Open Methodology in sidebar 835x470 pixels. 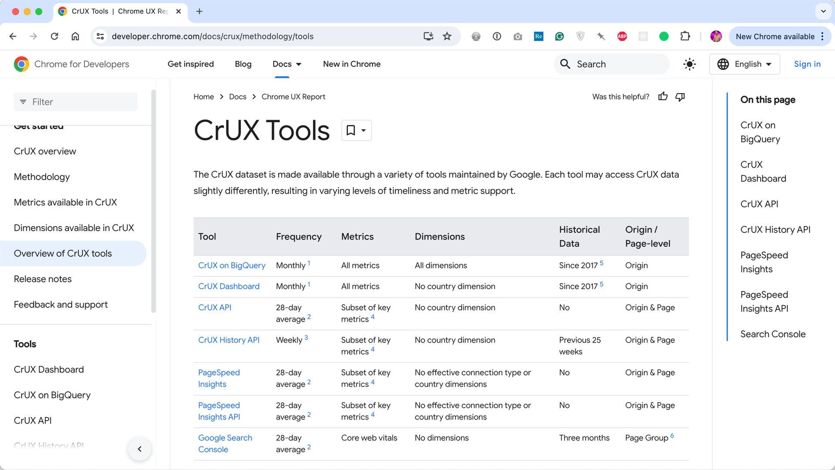[42, 177]
